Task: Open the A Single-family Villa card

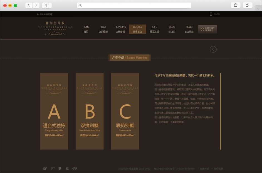Action: 54,111
